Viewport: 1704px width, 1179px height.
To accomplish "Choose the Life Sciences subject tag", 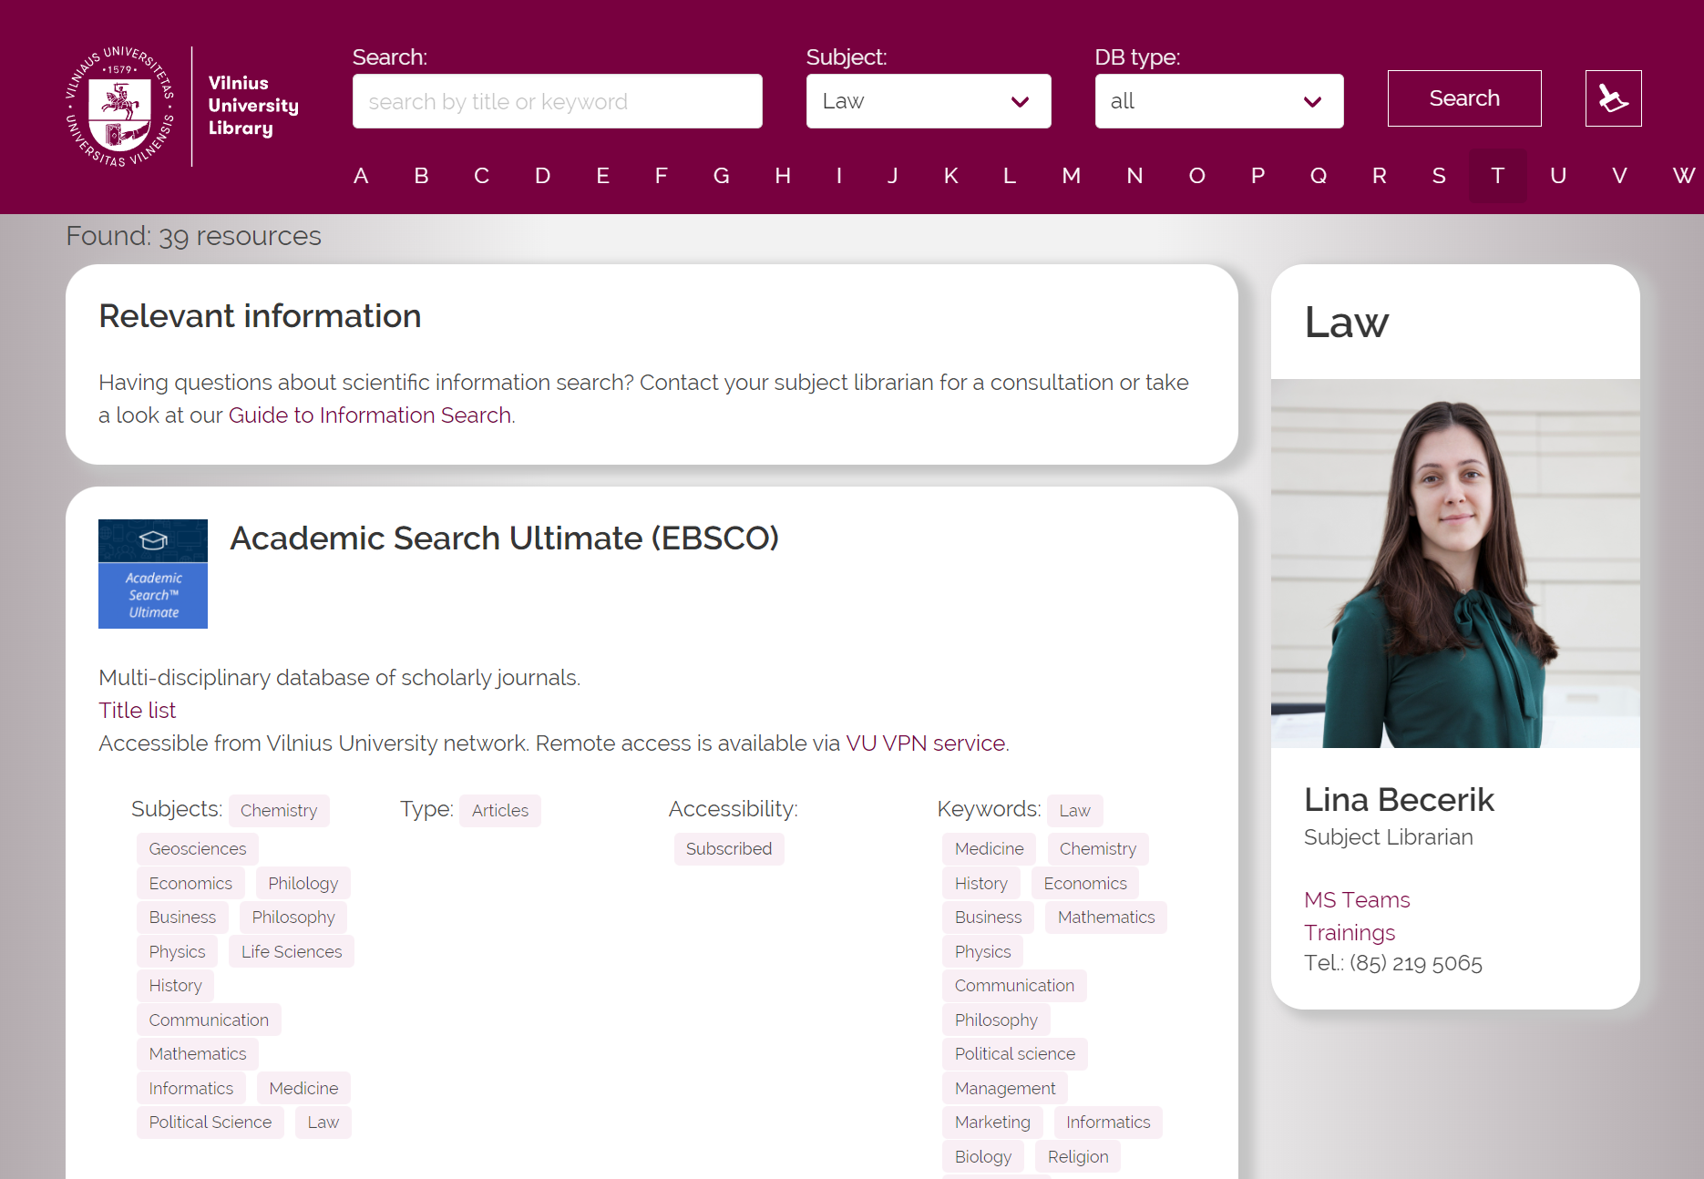I will point(291,952).
